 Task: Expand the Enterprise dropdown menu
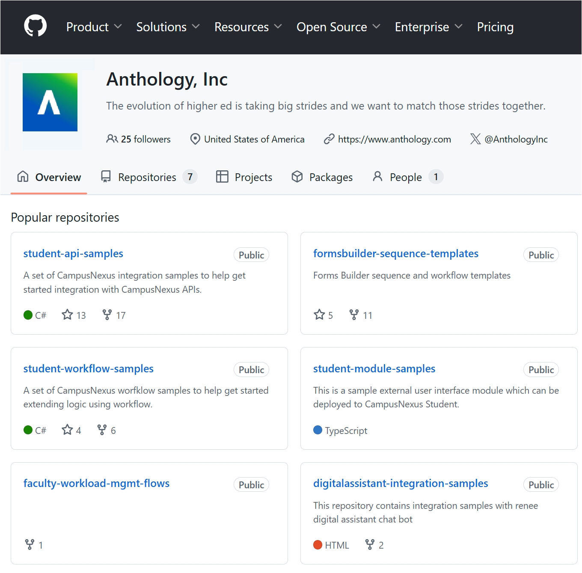[428, 27]
